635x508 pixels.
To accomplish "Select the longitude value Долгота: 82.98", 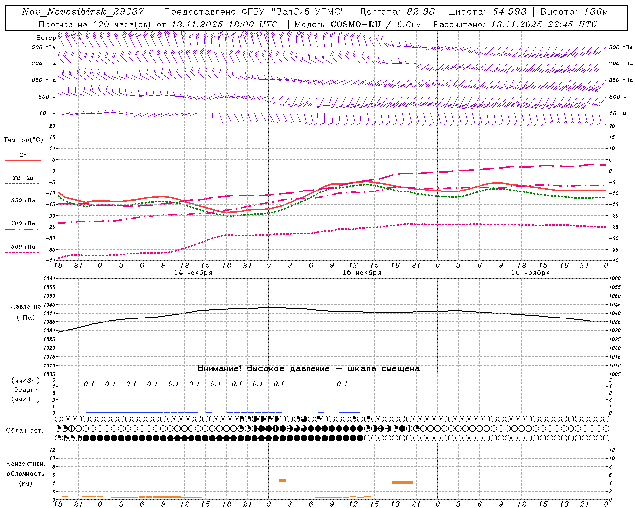I will click(397, 12).
